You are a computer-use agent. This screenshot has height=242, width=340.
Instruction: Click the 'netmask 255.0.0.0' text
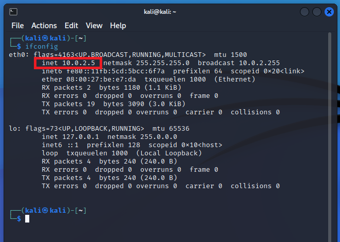tap(142, 137)
